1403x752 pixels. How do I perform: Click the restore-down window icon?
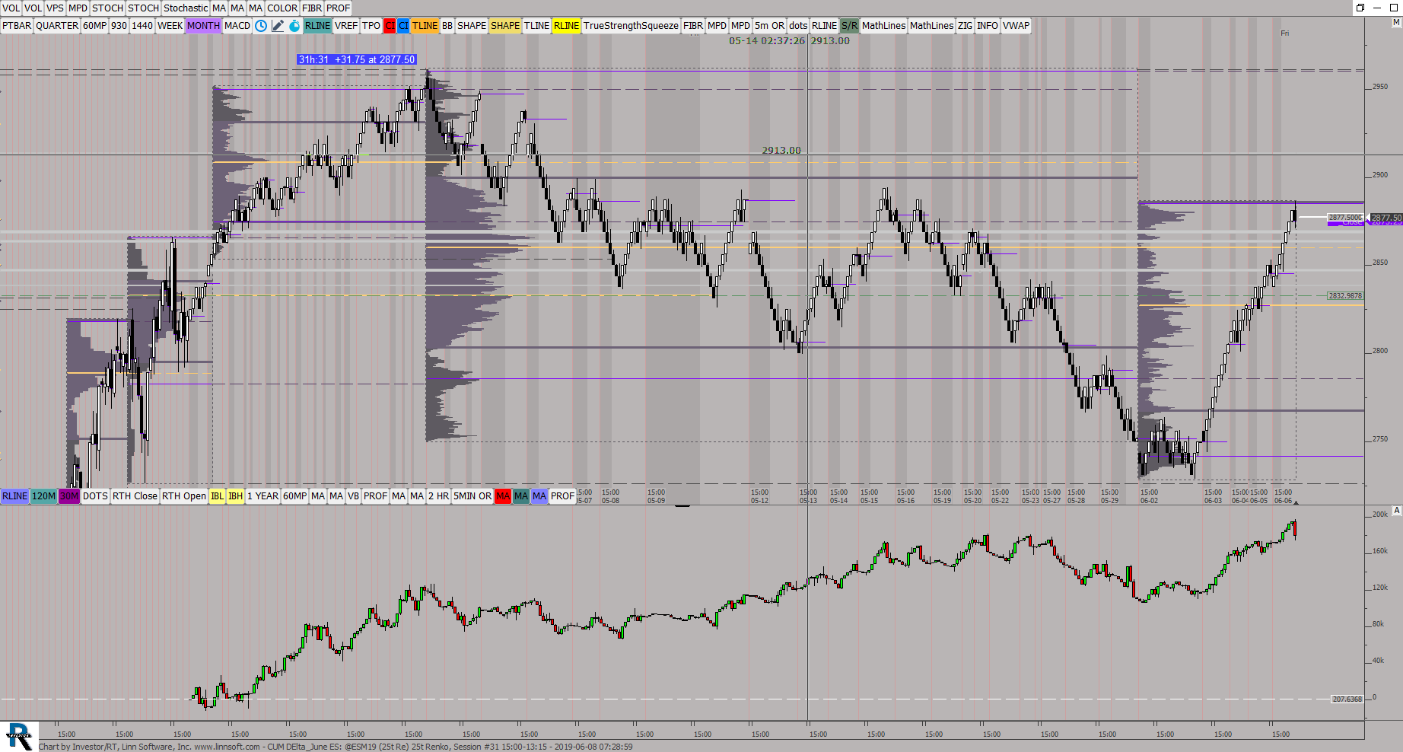(x=1360, y=8)
